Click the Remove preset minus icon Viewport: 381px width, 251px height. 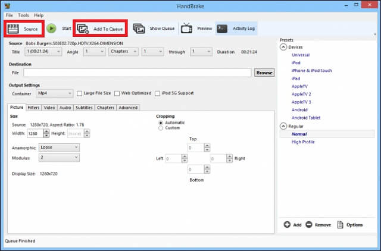pyautogui.click(x=309, y=225)
